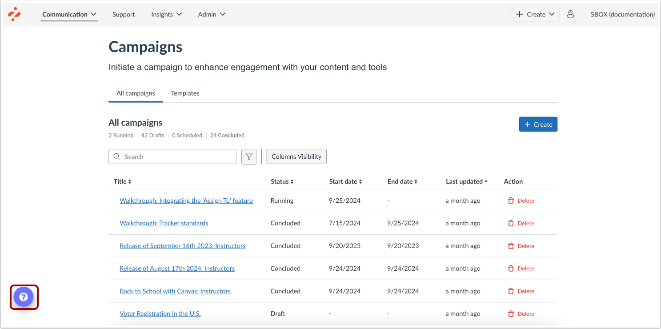Screen dimensions: 661x329
Task: Expand the Insights dropdown menu
Action: 166,14
